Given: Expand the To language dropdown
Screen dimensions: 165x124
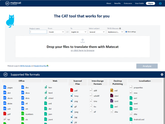Looking at the screenshot, I should (x=79, y=32).
